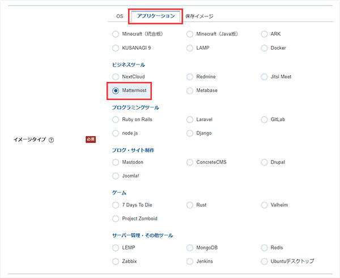Choose the Rust game radio button
Image resolution: width=340 pixels, height=278 pixels.
pyautogui.click(x=190, y=205)
